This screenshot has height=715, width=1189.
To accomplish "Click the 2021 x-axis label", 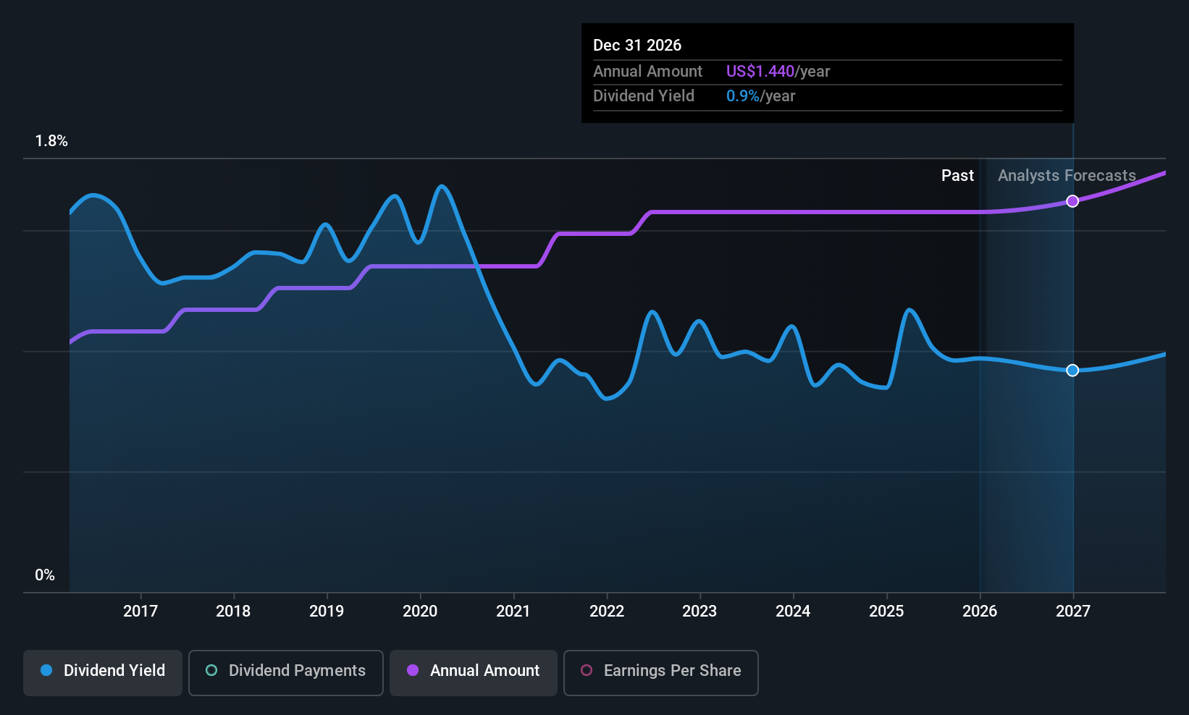I will coord(513,612).
